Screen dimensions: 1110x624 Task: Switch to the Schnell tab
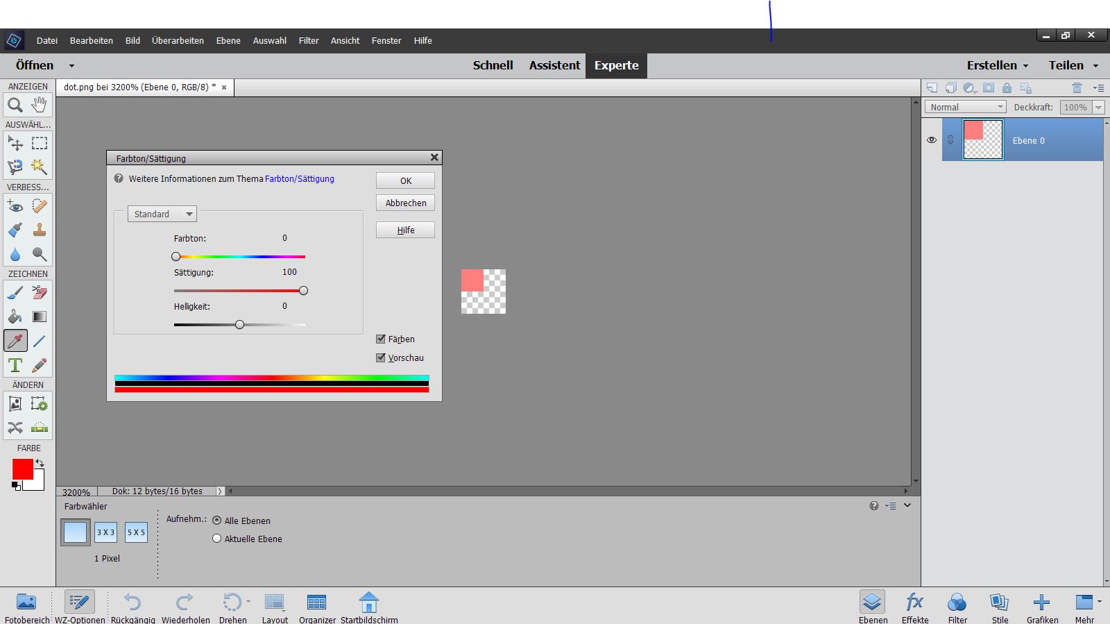tap(493, 65)
